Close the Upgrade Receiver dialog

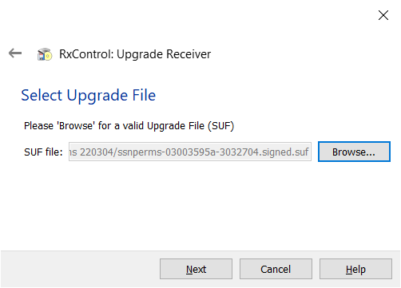[383, 15]
